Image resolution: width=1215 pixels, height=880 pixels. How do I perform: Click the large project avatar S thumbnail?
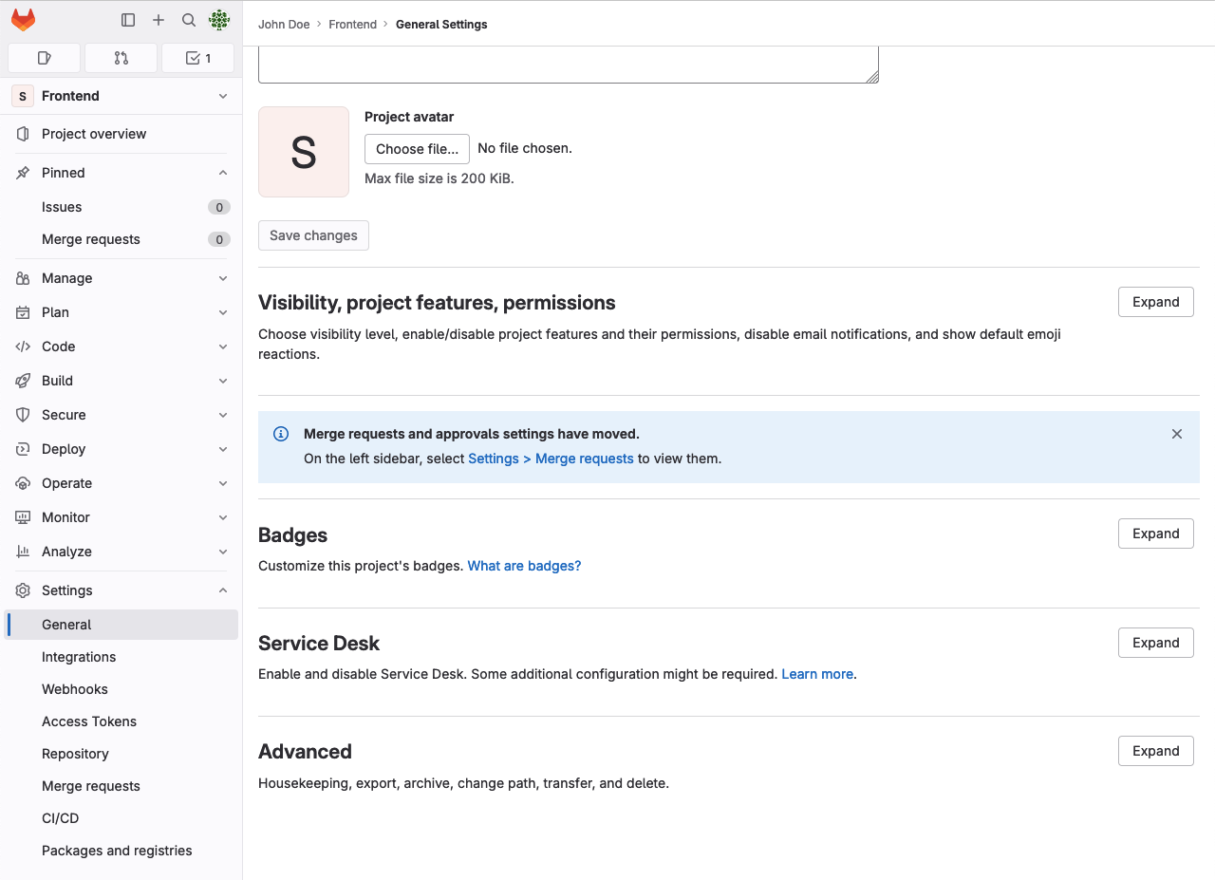click(x=304, y=152)
